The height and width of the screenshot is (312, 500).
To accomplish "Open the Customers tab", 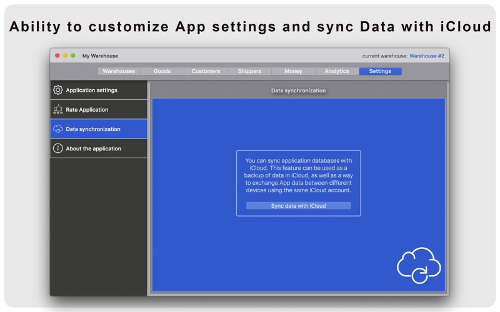I will tap(206, 71).
